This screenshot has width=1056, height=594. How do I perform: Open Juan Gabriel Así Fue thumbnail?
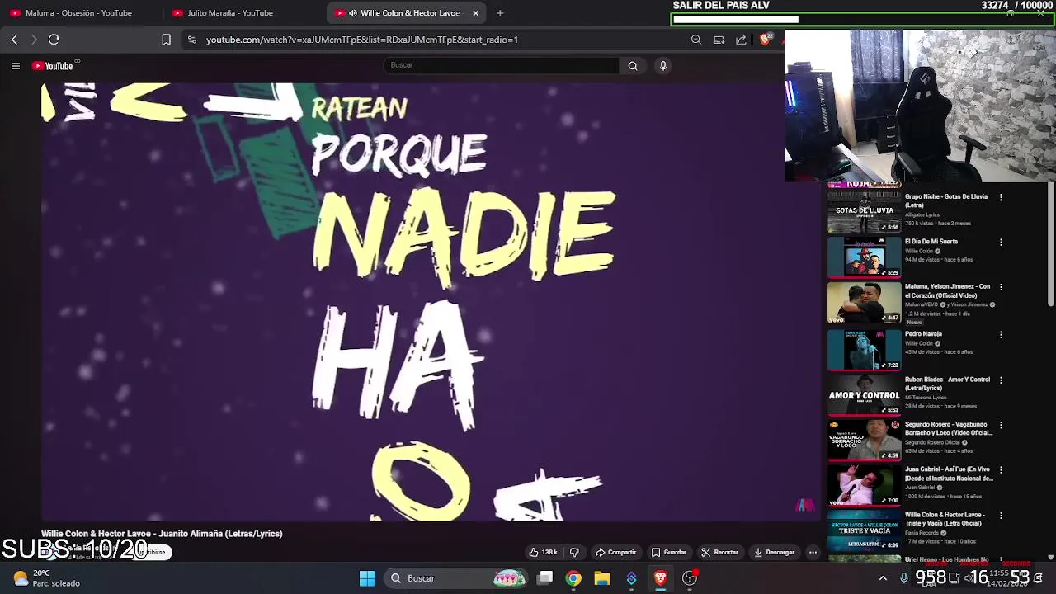(x=864, y=484)
